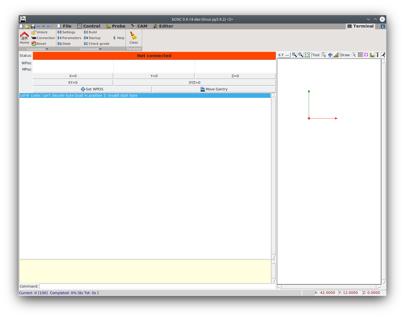Expand the Connection group menu
Viewport: 405px width, 318px height.
click(x=37, y=49)
